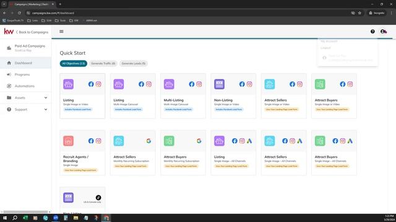Image resolution: width=396 pixels, height=222 pixels.
Task: Open Windows taskbar search
Action: (x=15, y=218)
